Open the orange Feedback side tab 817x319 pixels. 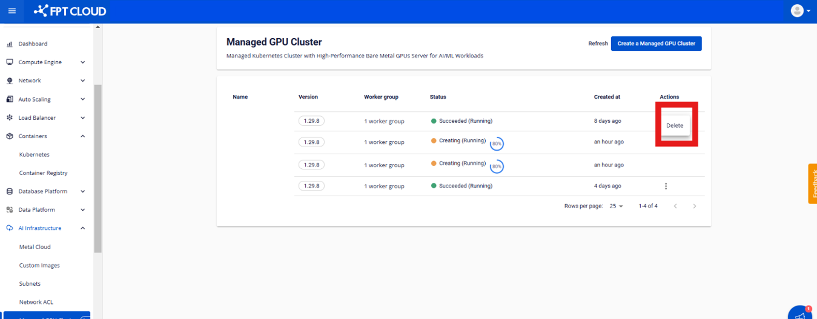(x=812, y=184)
